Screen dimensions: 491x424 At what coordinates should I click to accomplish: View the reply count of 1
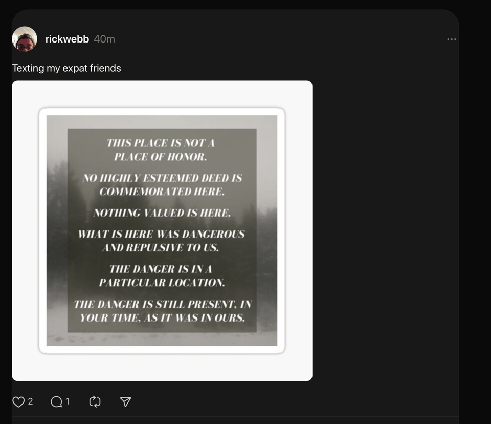[x=68, y=401]
